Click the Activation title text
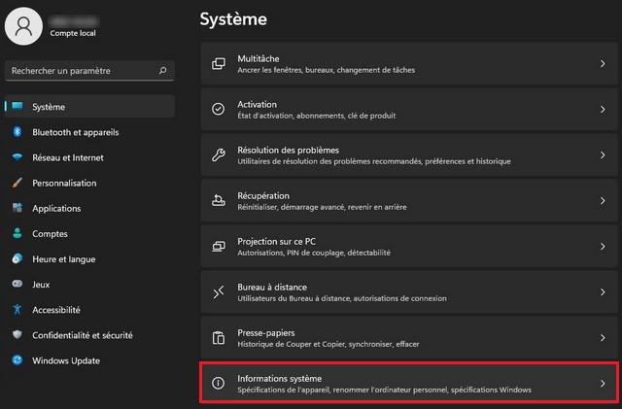 pyautogui.click(x=257, y=104)
